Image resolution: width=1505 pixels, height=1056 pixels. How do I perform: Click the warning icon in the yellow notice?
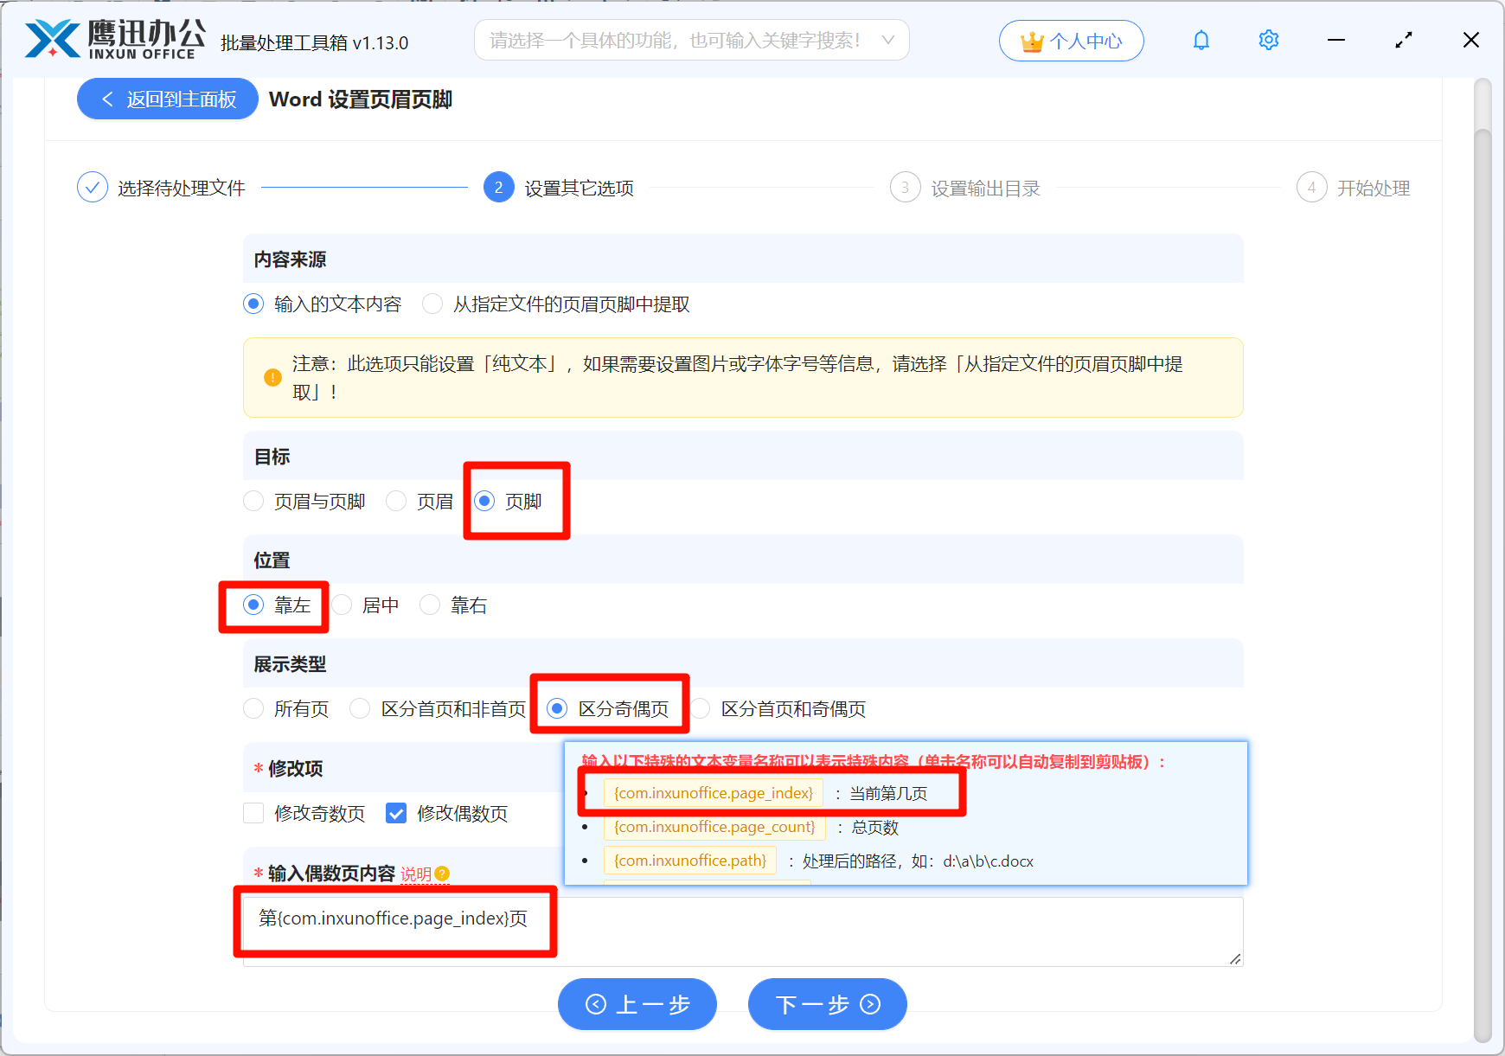(273, 378)
